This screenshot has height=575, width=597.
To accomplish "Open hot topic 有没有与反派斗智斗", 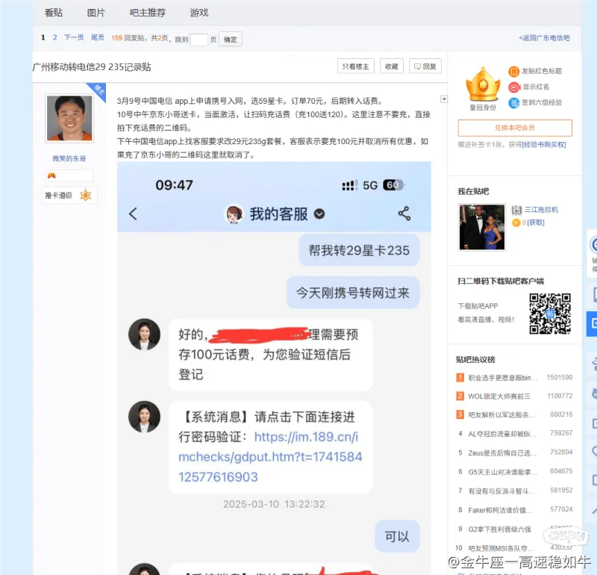I will [x=501, y=491].
